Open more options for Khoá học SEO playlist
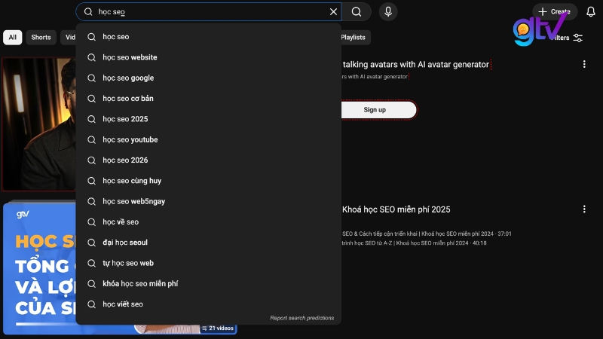 584,209
